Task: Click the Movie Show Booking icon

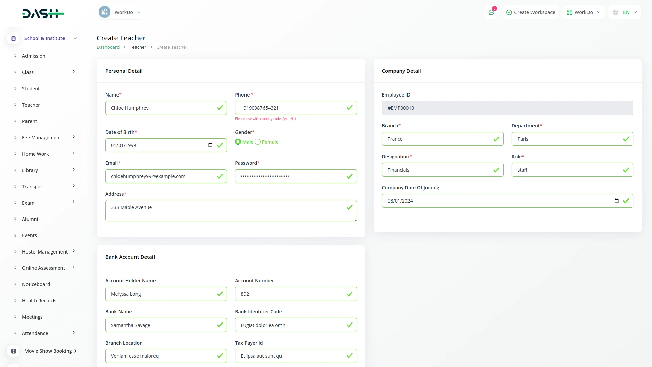Action: [13, 351]
